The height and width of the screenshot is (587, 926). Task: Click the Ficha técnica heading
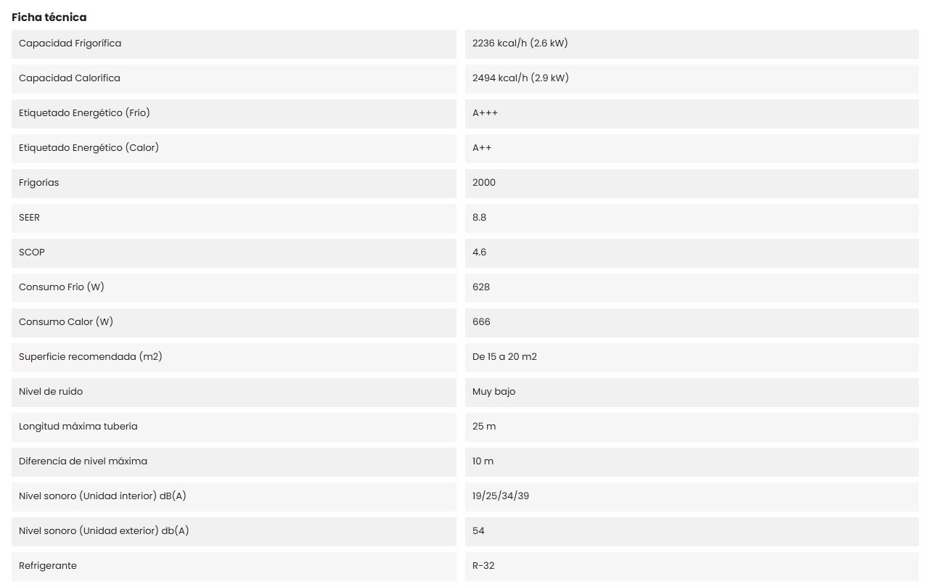(49, 17)
